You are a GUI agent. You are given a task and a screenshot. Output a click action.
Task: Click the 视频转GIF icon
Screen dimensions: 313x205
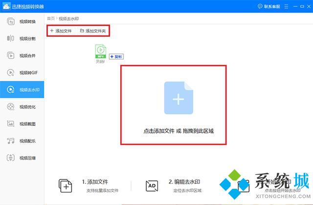tap(11, 72)
